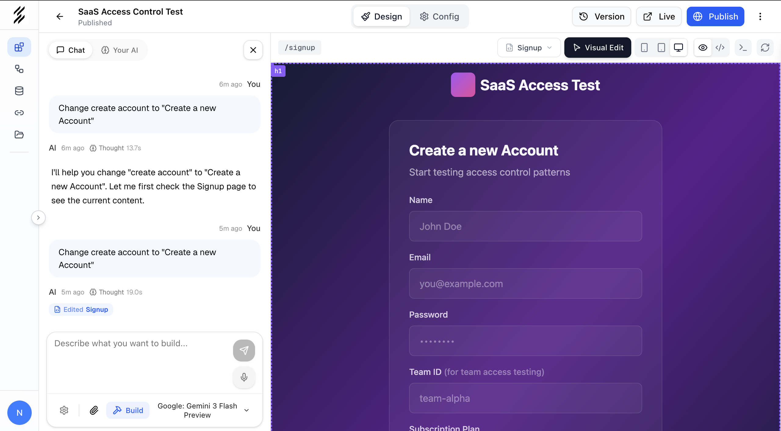Open the code view with </> icon

click(x=720, y=48)
